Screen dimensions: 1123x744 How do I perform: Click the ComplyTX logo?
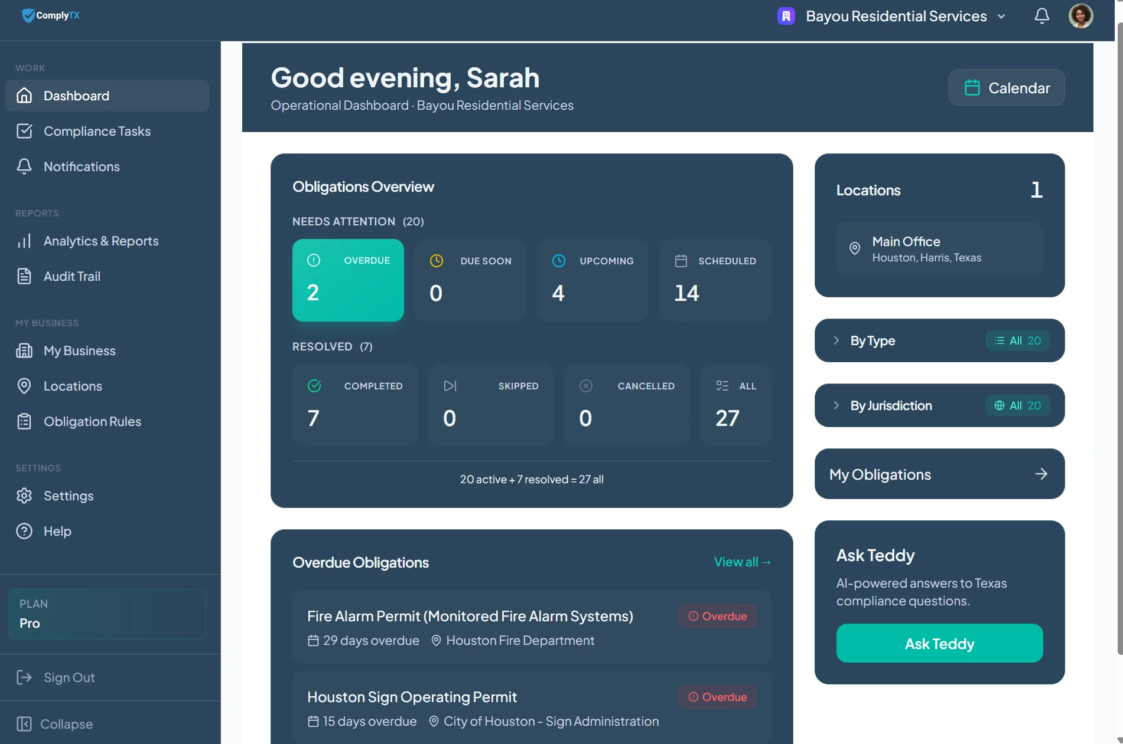50,15
